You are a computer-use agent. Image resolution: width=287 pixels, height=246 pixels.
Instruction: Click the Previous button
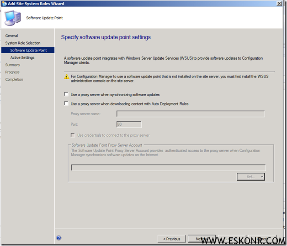point(172,239)
